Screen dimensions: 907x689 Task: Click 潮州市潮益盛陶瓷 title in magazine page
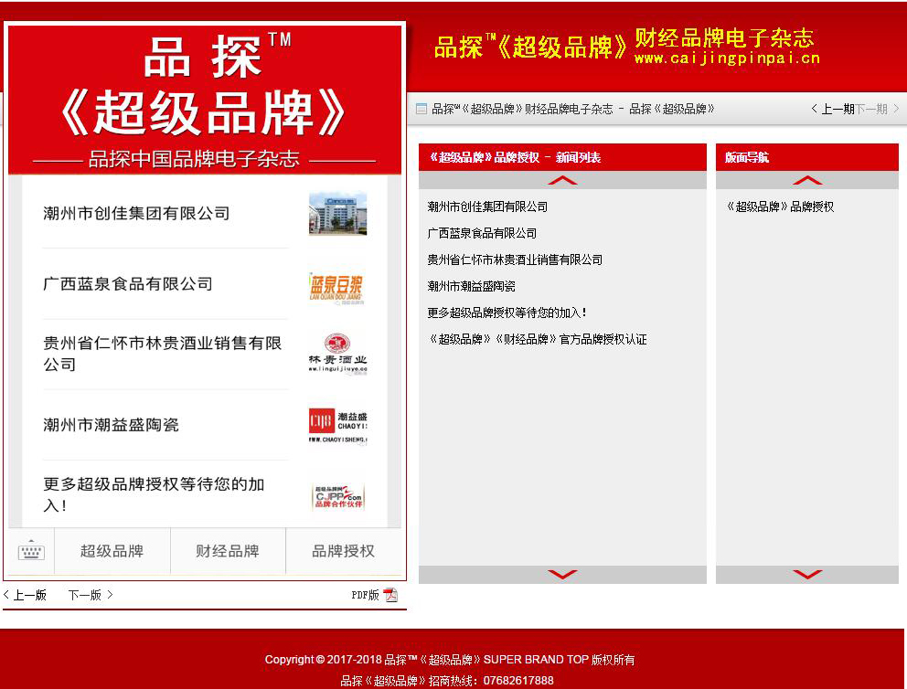tap(111, 425)
